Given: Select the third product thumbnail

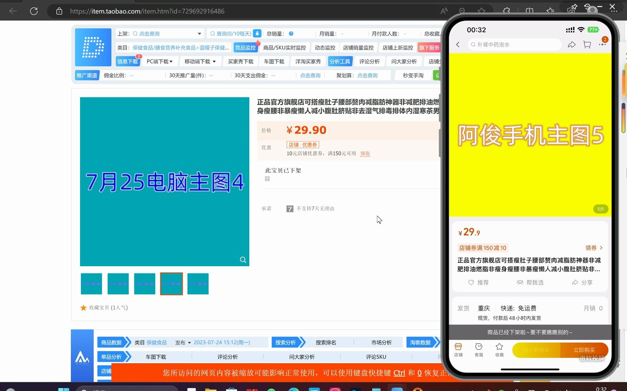Looking at the screenshot, I should [145, 284].
